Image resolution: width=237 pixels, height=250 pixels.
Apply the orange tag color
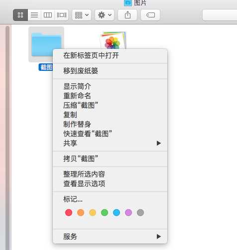pyautogui.click(x=81, y=213)
